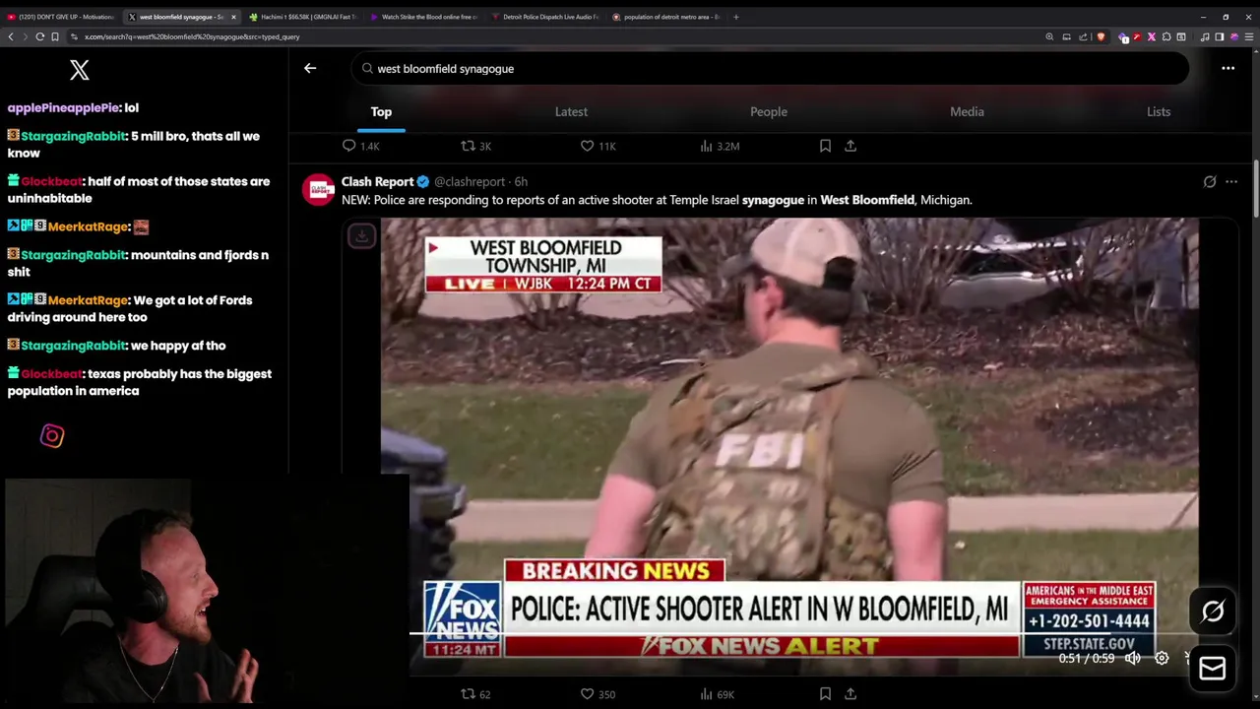Like the tweet with 11K likes
The height and width of the screenshot is (709, 1260).
pos(598,146)
